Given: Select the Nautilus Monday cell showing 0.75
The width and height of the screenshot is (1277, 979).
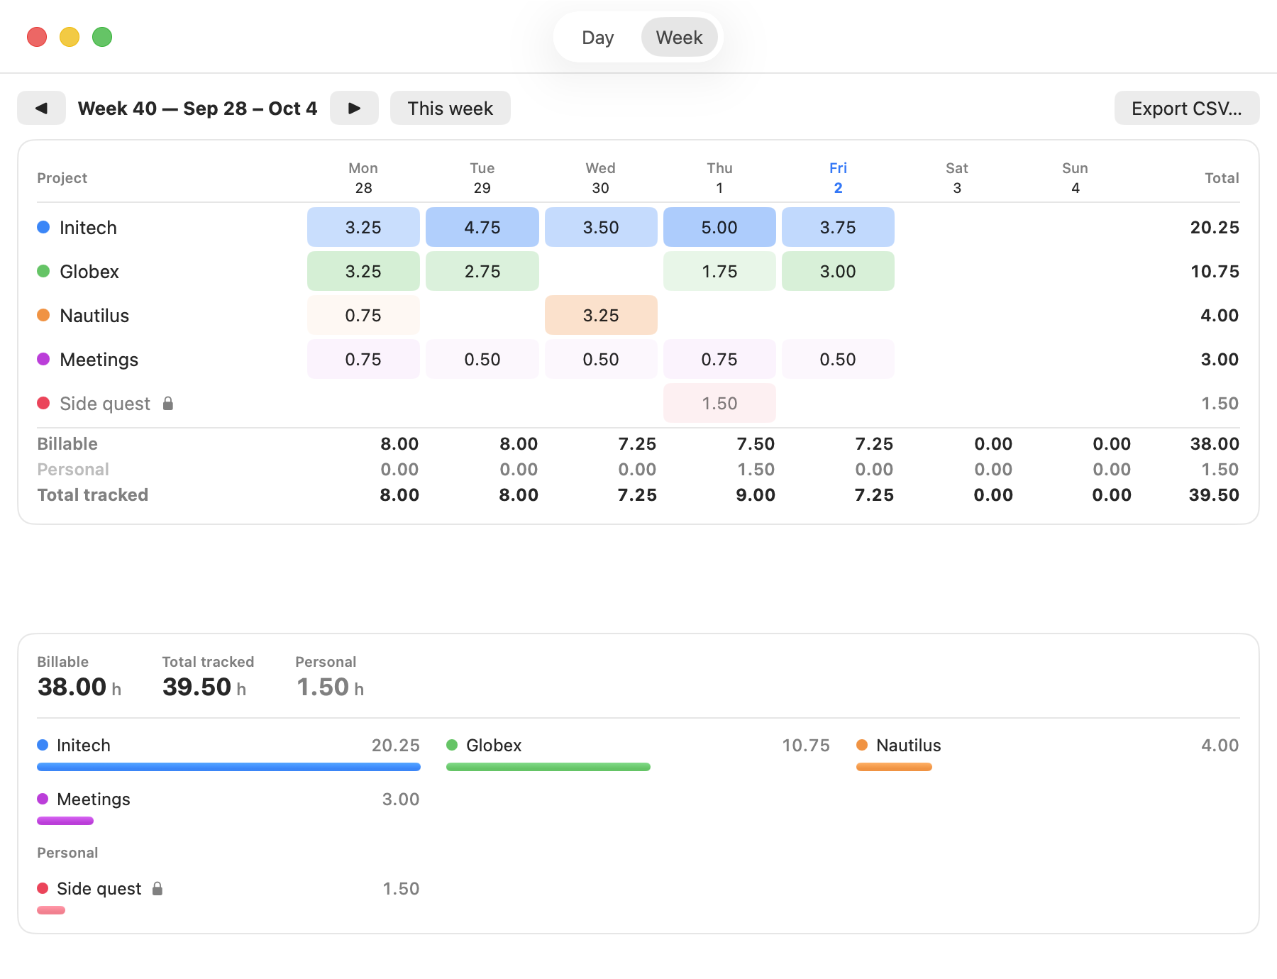Looking at the screenshot, I should tap(363, 315).
